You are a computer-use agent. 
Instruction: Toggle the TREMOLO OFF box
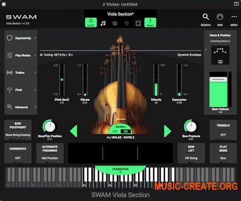coord(223,130)
